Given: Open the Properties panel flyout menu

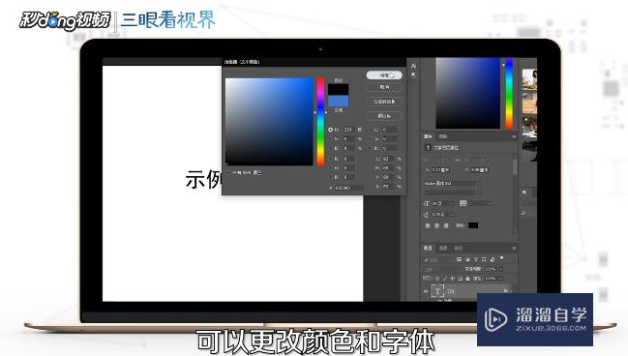Looking at the screenshot, I should point(514,136).
